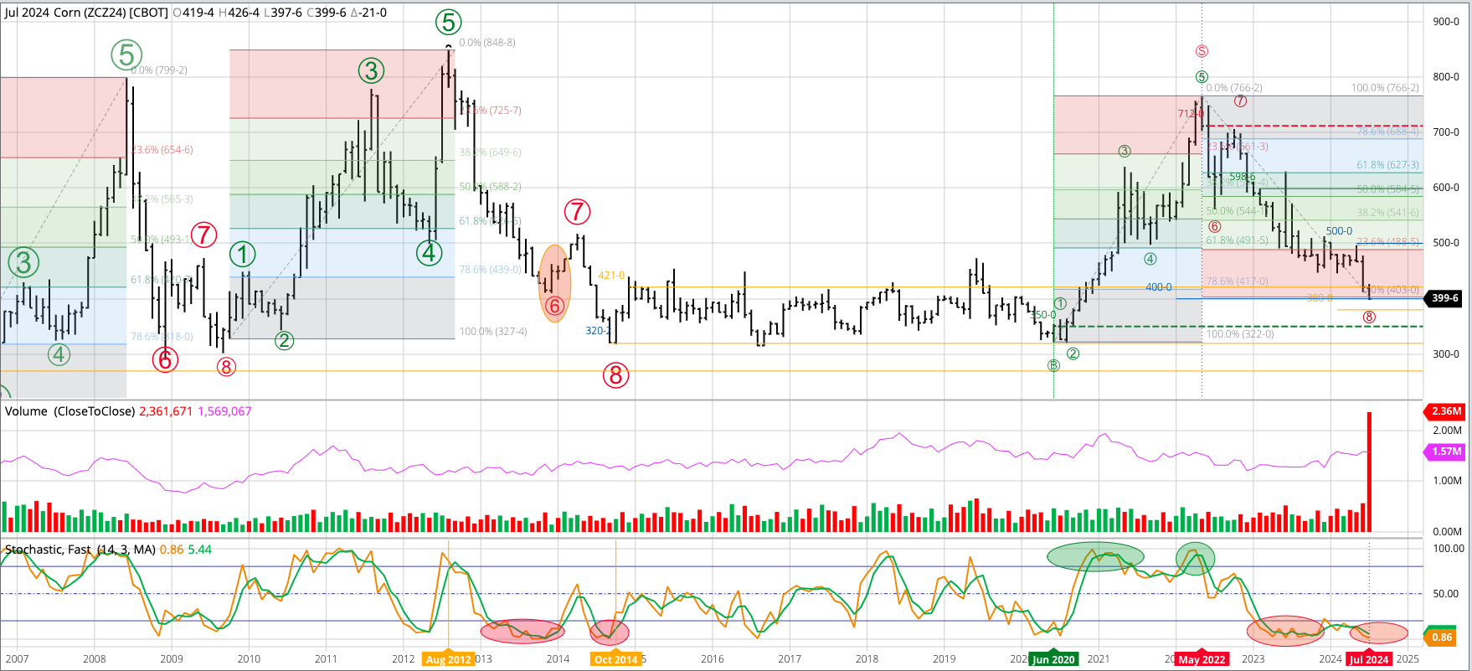This screenshot has width=1472, height=671.
Task: Click the red 2.36M volume tag
Action: (x=1446, y=411)
